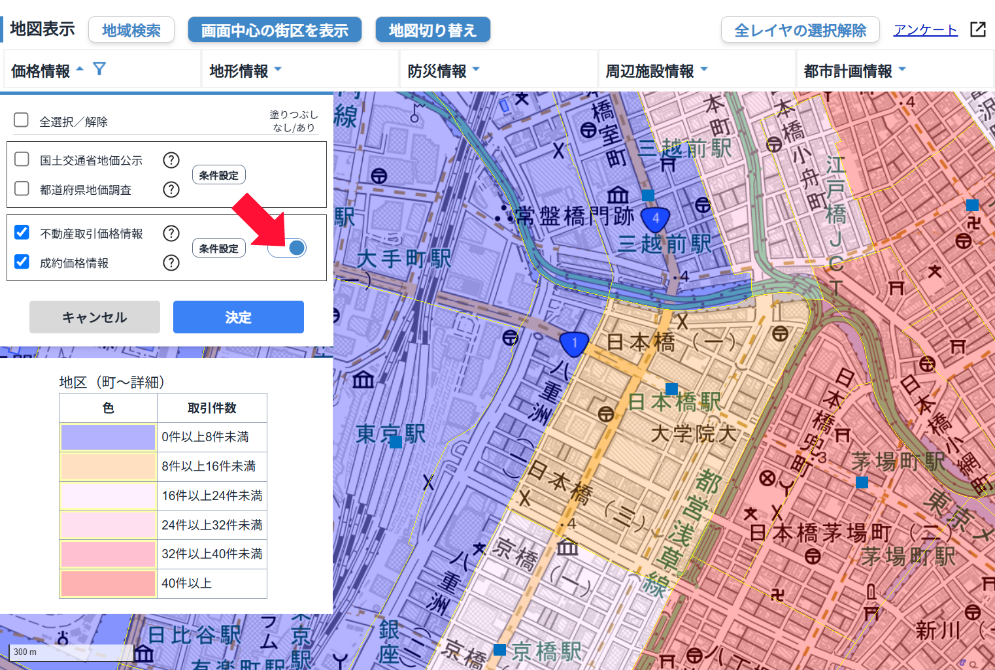Click the blue square marker near 京橋駅
This screenshot has width=995, height=670.
point(500,649)
